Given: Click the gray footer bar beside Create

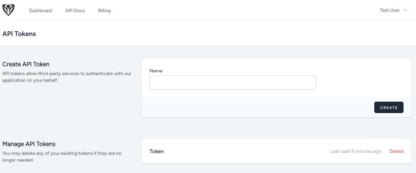Looking at the screenshot, I should (256, 107).
